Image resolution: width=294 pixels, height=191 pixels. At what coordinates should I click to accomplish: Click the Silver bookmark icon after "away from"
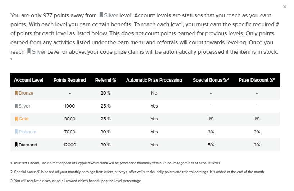tap(101, 15)
